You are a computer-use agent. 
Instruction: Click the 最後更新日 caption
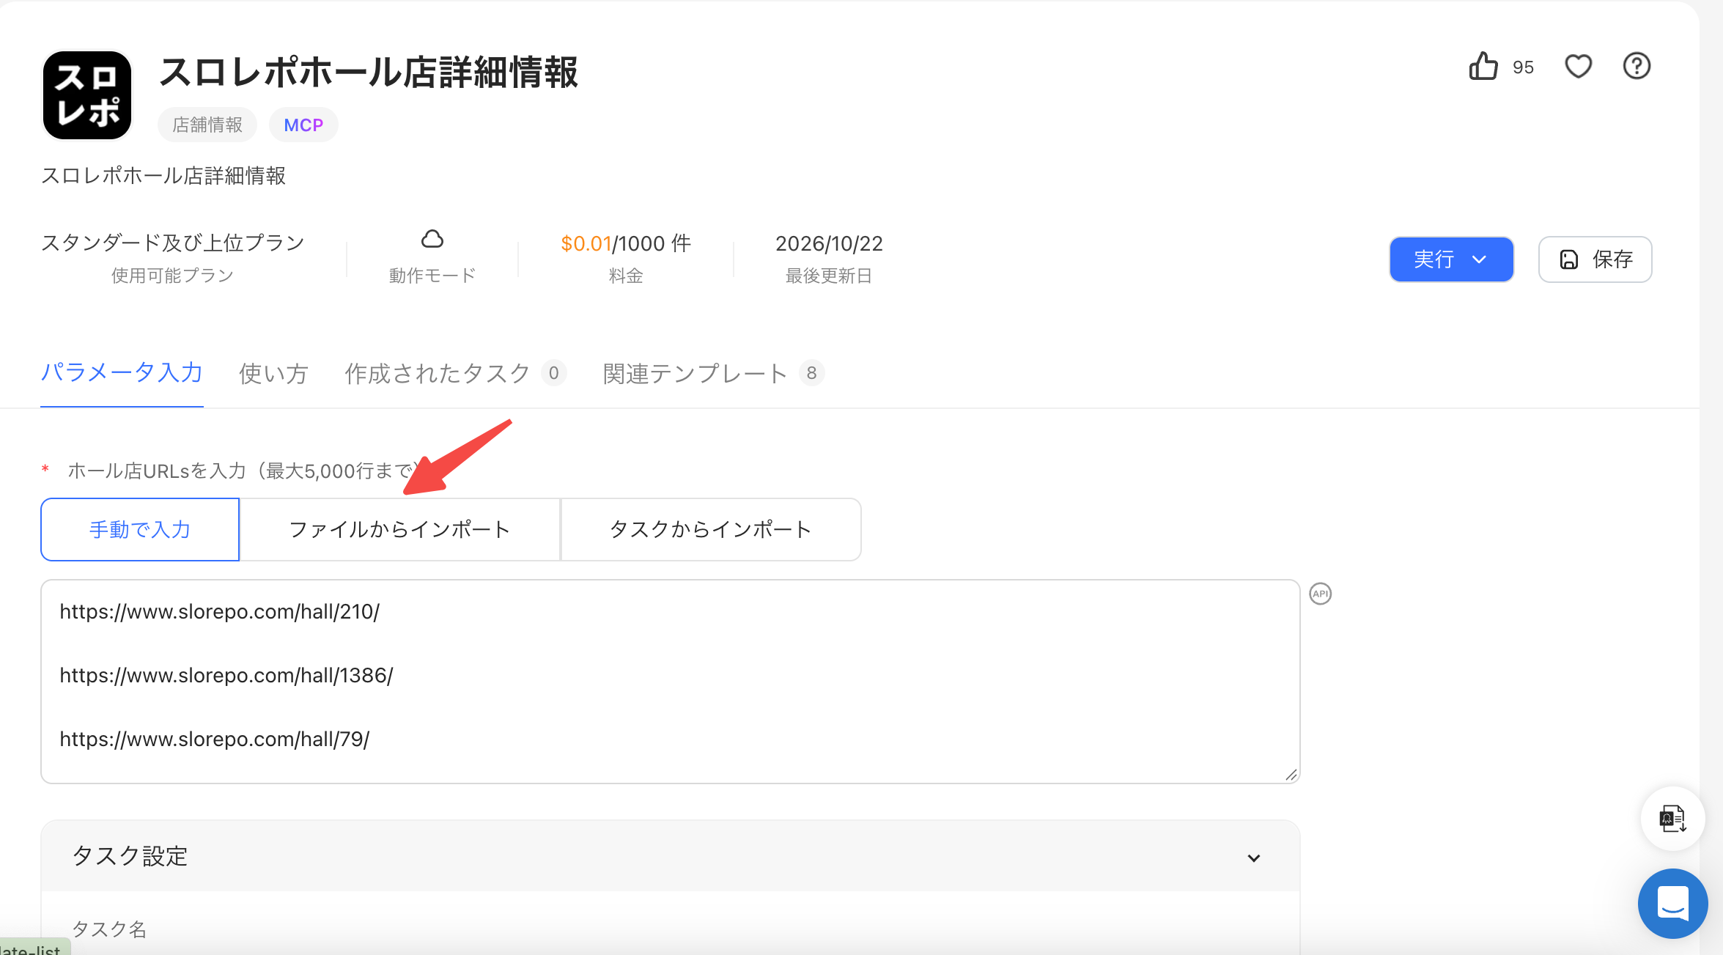(x=829, y=276)
